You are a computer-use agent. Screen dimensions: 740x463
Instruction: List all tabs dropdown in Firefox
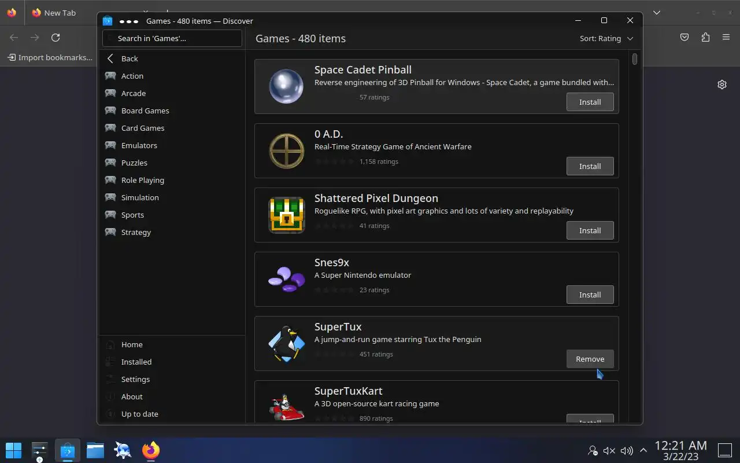[657, 13]
